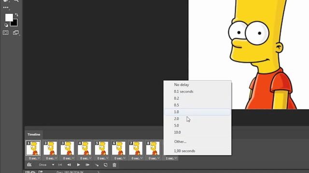The image size is (309, 173).
Task: Change the screen mode icon
Action: pyautogui.click(x=16, y=33)
